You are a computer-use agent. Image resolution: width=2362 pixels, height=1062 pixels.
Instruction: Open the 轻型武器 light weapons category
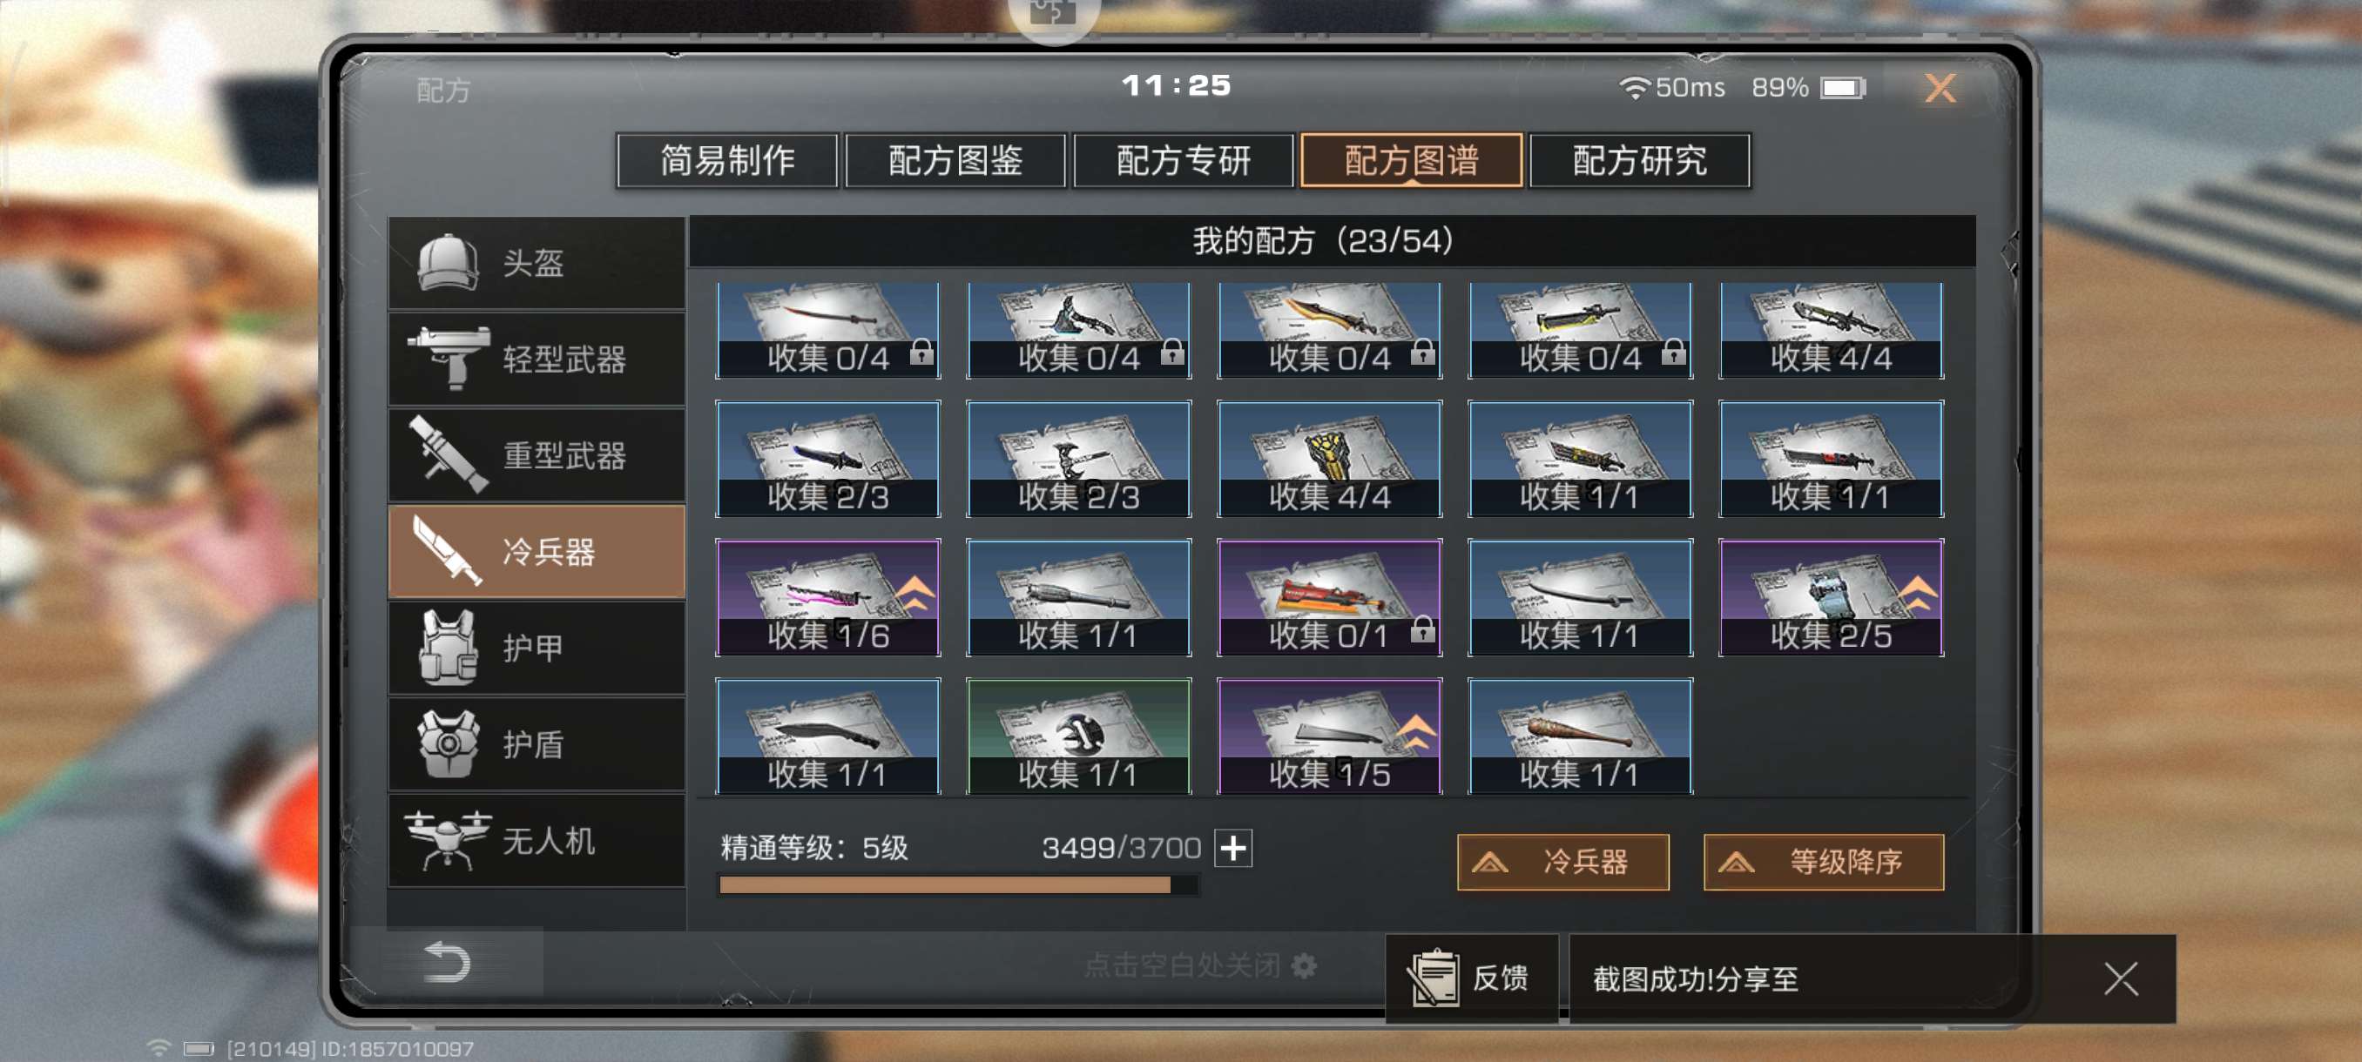[x=537, y=360]
